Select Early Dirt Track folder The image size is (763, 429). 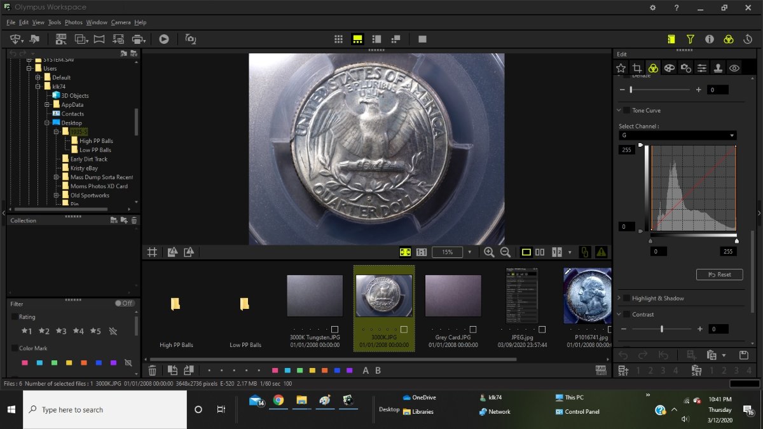point(89,159)
